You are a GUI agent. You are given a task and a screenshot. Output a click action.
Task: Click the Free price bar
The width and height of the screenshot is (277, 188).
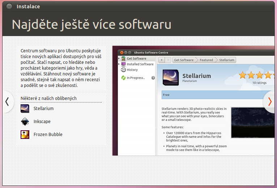click(218, 95)
